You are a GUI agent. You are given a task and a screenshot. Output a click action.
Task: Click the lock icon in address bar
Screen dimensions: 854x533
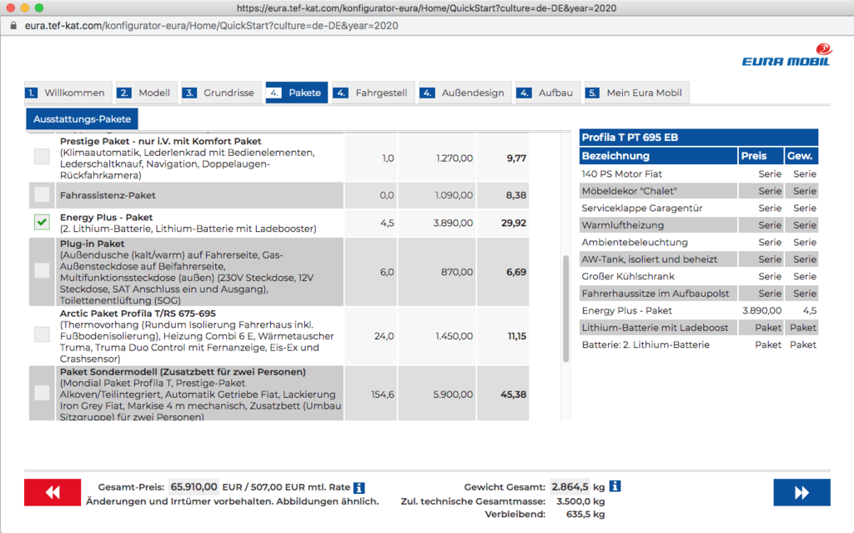click(13, 26)
